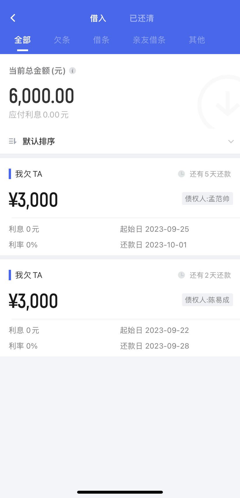Tap the clock icon for 还有2天还款
240x498 pixels.
pos(181,275)
